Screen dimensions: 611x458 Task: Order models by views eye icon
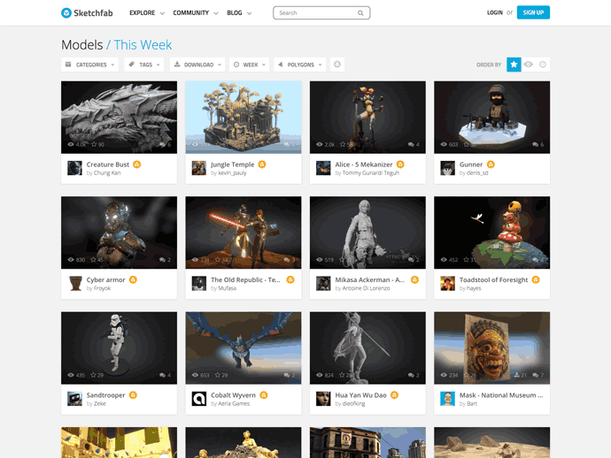529,65
